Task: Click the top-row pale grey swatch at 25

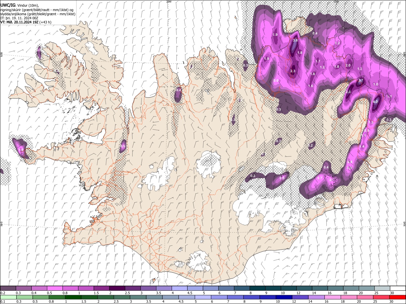Action: [x=382, y=288]
